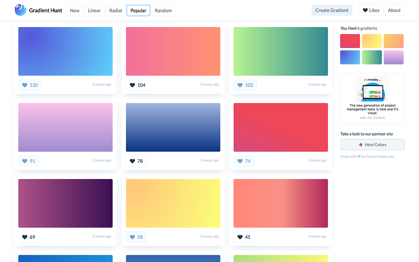Click the heart icon on the blue gradient
Viewport: 419px width, 262px height.
click(x=24, y=85)
